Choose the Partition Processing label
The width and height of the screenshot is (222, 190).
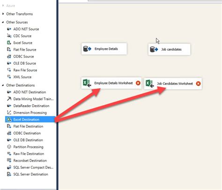(x=28, y=147)
